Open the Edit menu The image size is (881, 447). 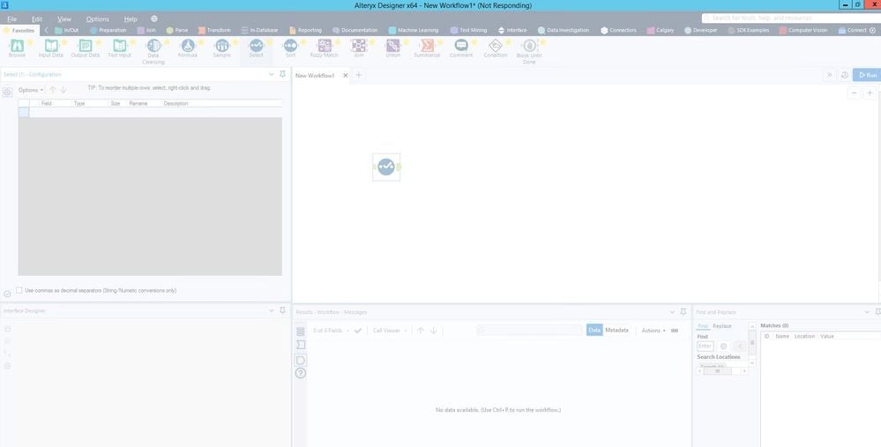(36, 19)
